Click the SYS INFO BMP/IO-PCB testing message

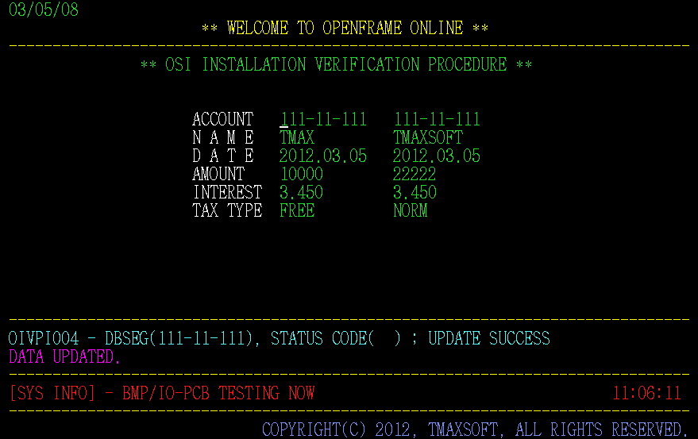[x=162, y=394]
